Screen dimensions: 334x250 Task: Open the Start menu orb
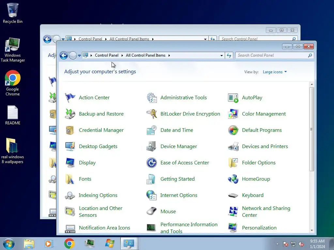coord(9,243)
